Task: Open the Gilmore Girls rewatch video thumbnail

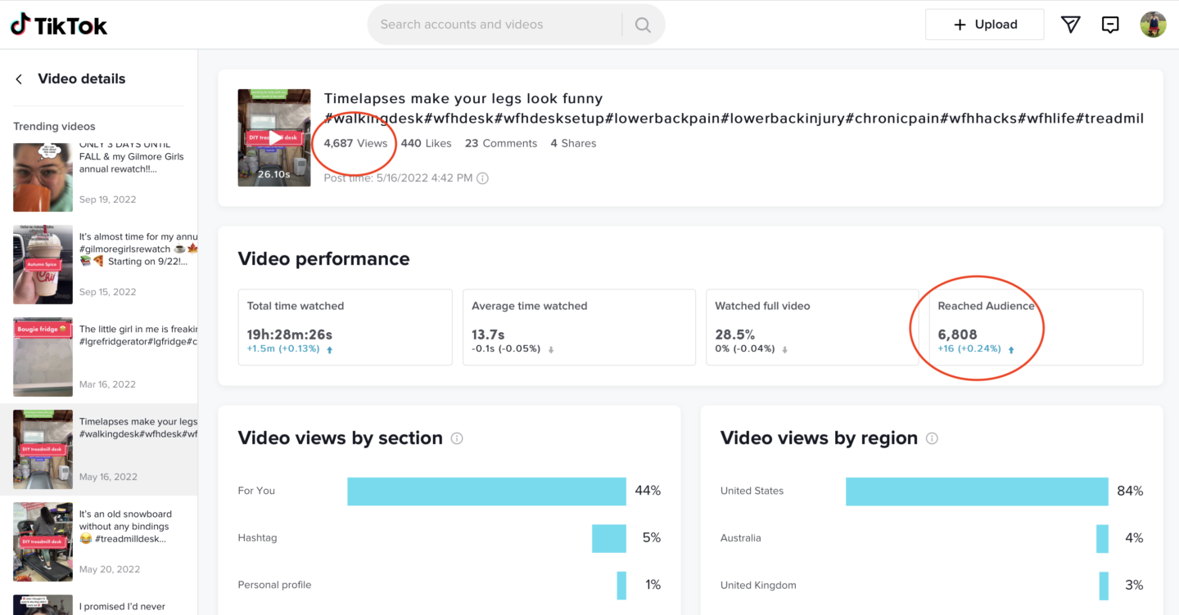Action: (43, 177)
